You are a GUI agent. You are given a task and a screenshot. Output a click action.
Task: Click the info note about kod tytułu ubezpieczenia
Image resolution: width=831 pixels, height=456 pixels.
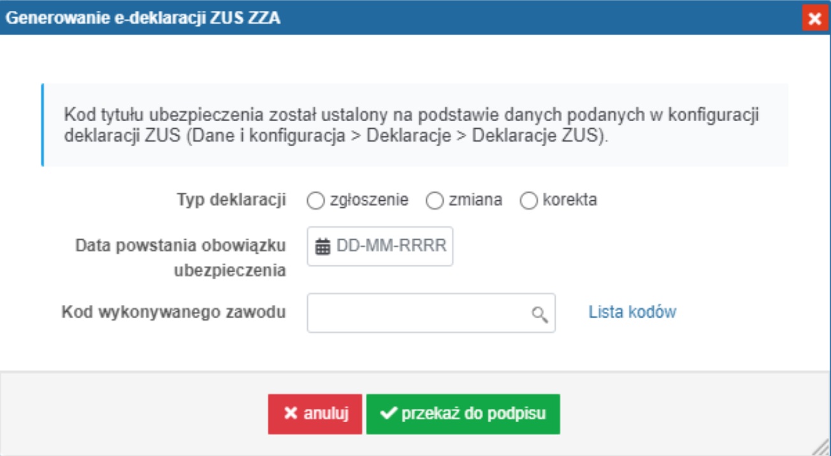pos(415,126)
